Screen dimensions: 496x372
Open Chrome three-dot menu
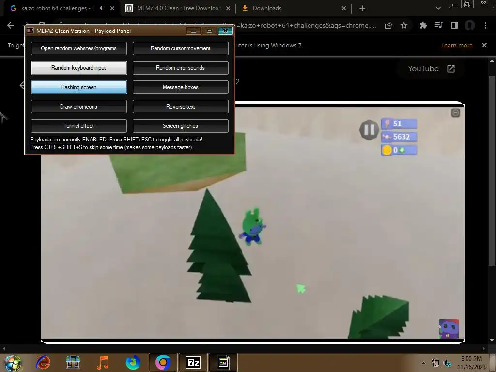pyautogui.click(x=485, y=25)
